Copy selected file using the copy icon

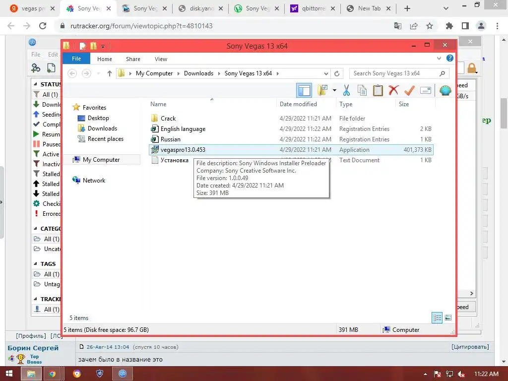(x=362, y=90)
